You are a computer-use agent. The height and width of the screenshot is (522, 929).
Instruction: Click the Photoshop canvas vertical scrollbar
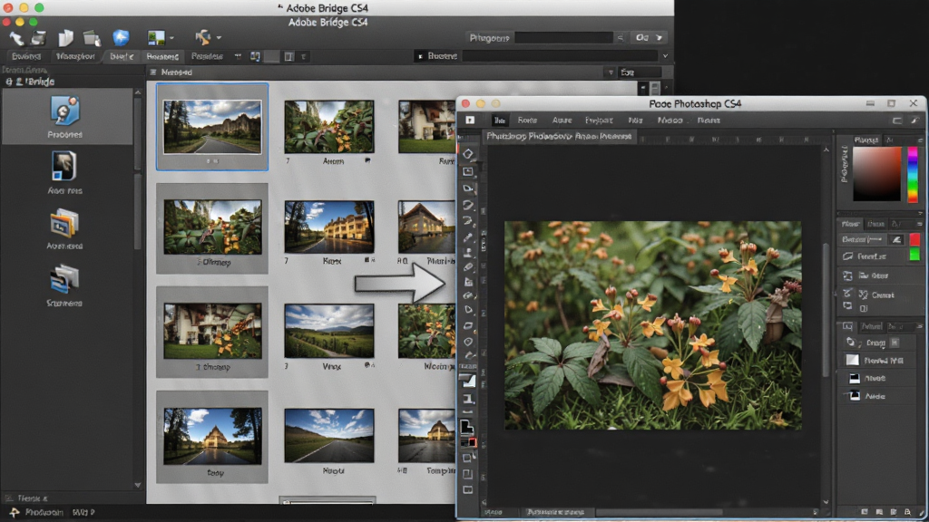(x=826, y=308)
